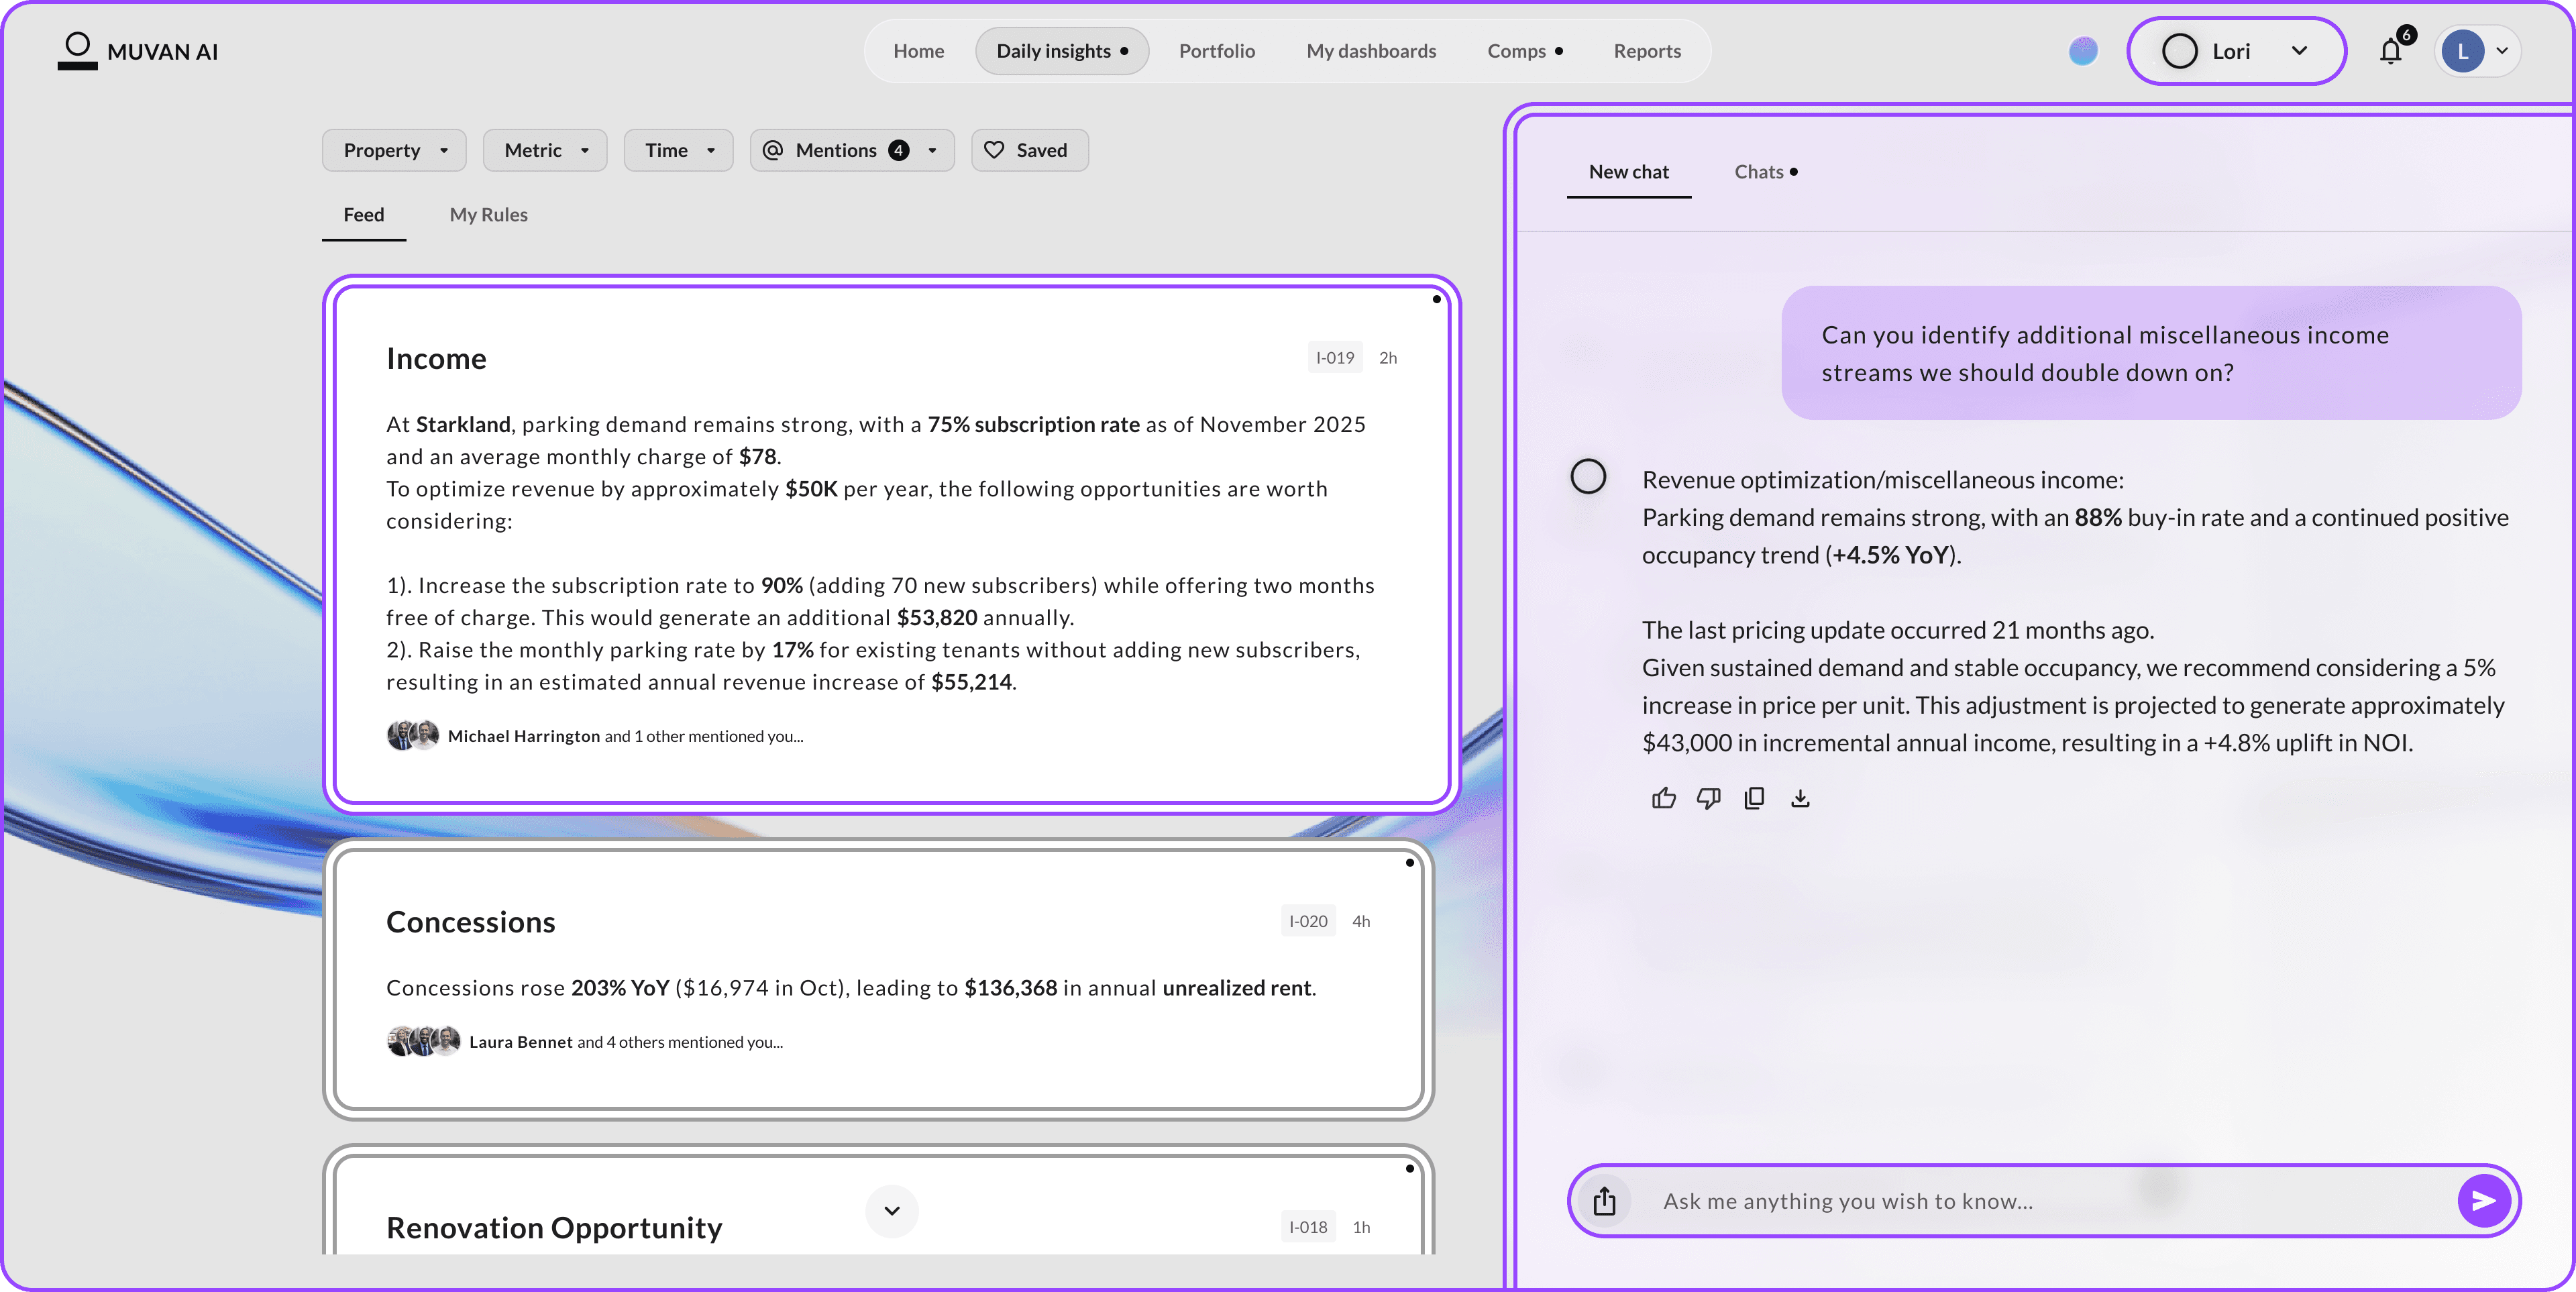
Task: Click the thumbs up feedback icon
Action: (1663, 798)
